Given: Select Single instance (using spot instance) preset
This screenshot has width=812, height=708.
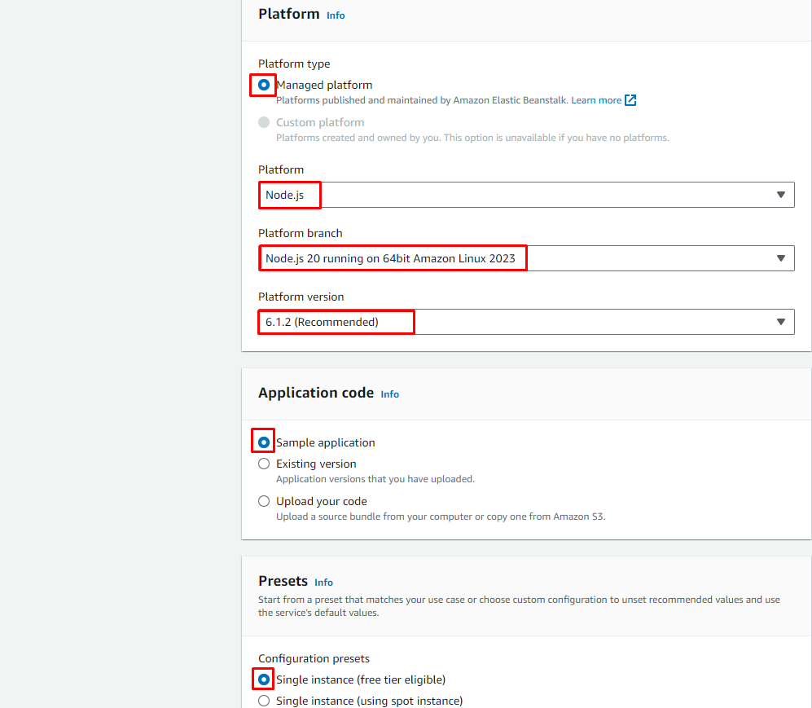Looking at the screenshot, I should coord(264,701).
